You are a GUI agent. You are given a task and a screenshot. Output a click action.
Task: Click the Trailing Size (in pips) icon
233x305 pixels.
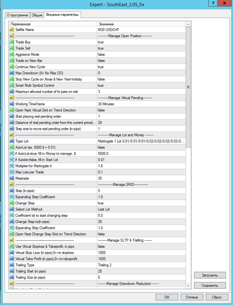tap(12, 277)
